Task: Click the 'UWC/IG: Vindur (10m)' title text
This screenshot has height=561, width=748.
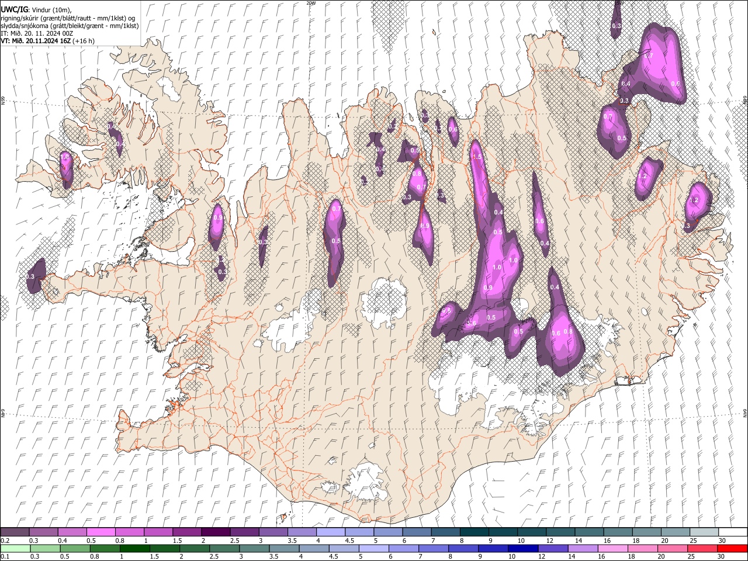Action: [x=36, y=10]
